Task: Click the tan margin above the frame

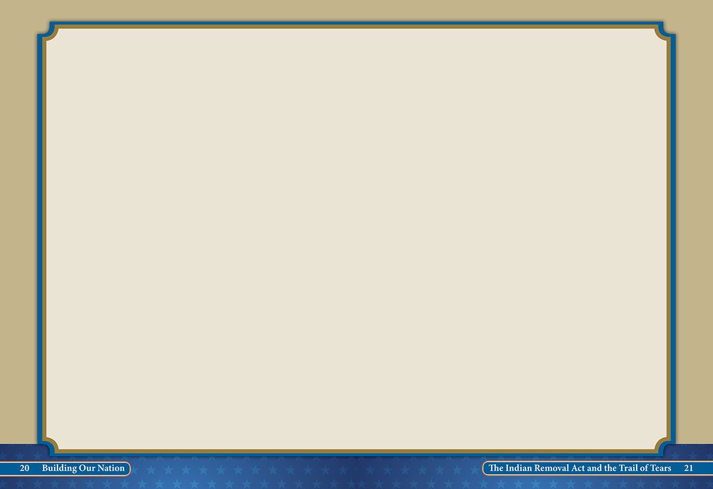Action: coord(356,10)
